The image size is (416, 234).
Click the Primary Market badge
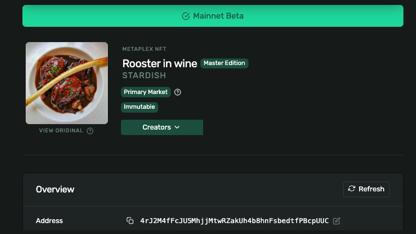tap(146, 92)
